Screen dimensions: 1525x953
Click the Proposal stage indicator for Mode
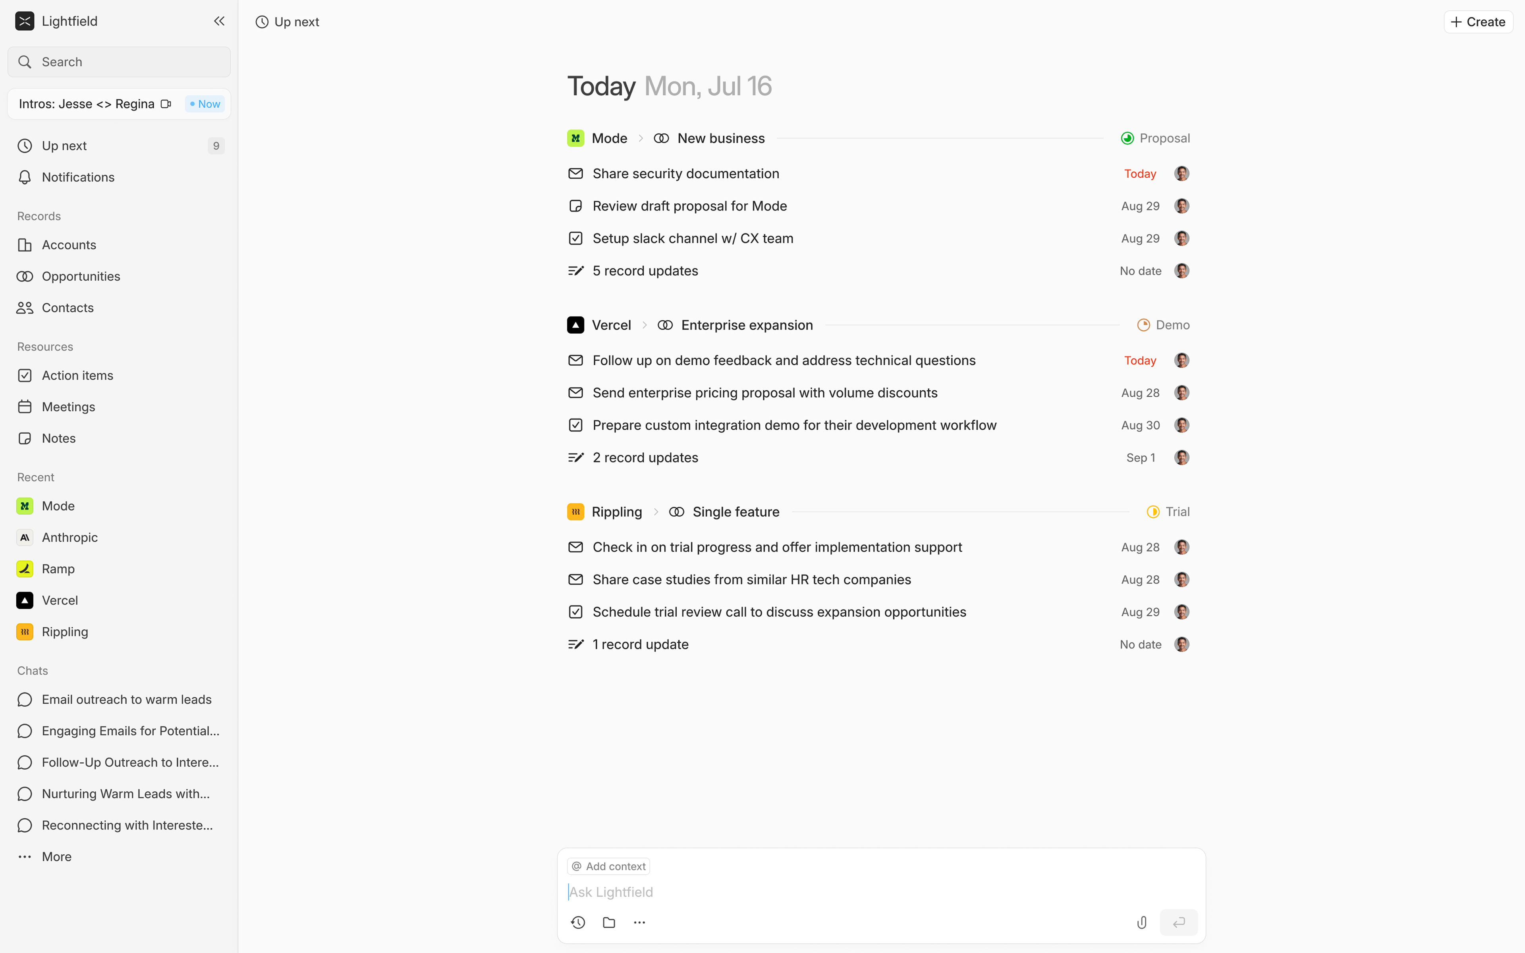(1156, 137)
